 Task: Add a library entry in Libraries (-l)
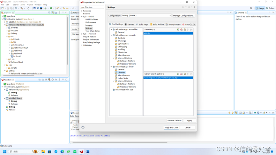(x=178, y=30)
